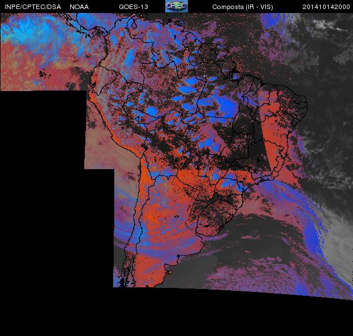353x336 pixels.
Task: Click the CPTEC logo in the header
Action: click(x=176, y=6)
